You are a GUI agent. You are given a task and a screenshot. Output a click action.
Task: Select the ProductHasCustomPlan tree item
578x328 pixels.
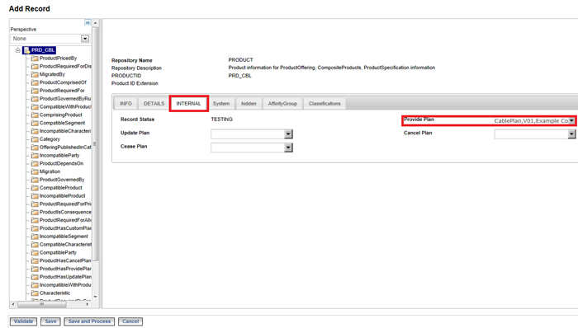[x=65, y=228]
